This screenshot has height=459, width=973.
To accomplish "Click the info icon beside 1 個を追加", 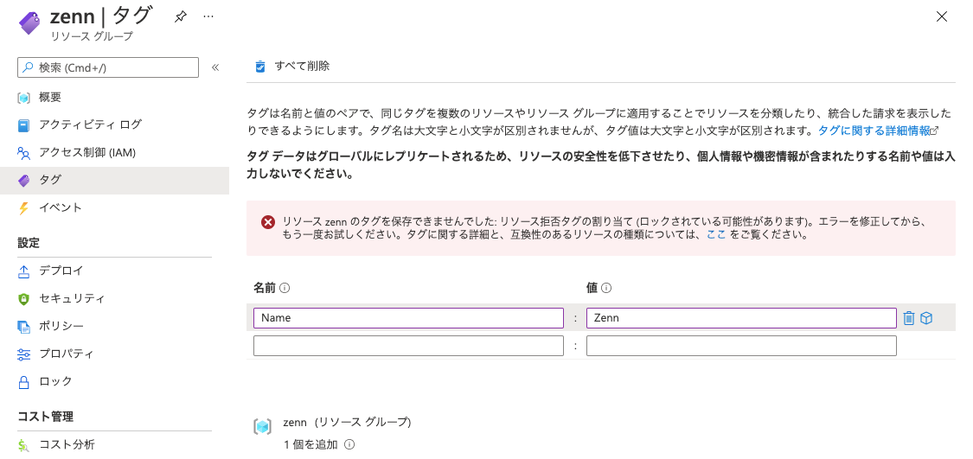I will [x=349, y=444].
